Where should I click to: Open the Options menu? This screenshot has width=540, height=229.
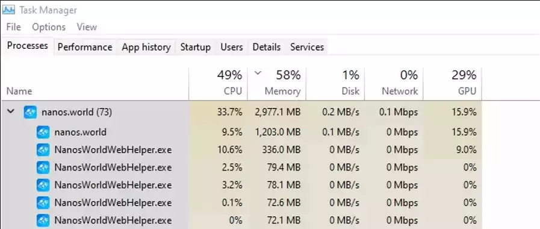click(49, 27)
